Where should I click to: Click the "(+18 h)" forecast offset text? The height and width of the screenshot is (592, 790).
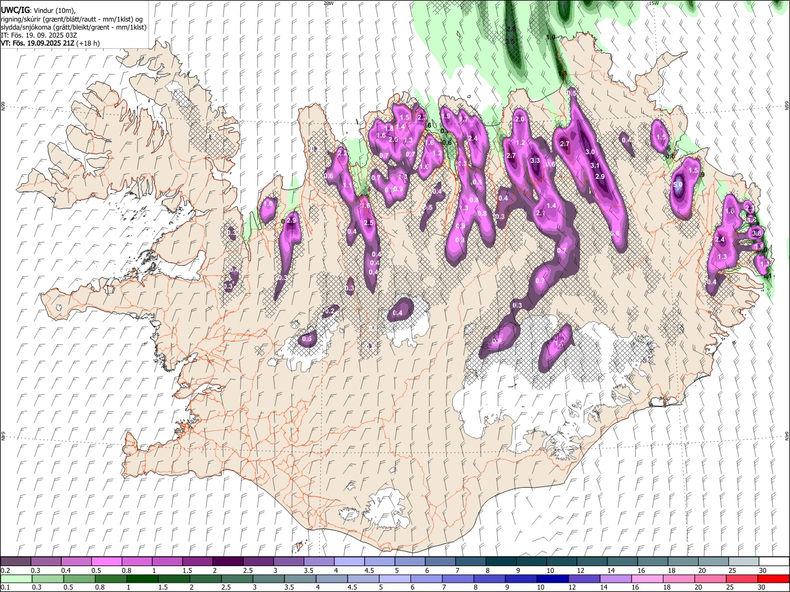pyautogui.click(x=88, y=43)
